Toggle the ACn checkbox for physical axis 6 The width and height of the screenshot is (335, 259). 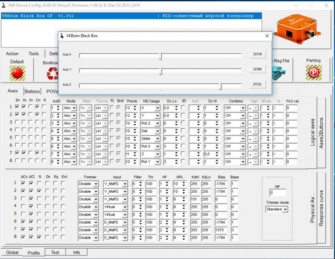coord(23,221)
